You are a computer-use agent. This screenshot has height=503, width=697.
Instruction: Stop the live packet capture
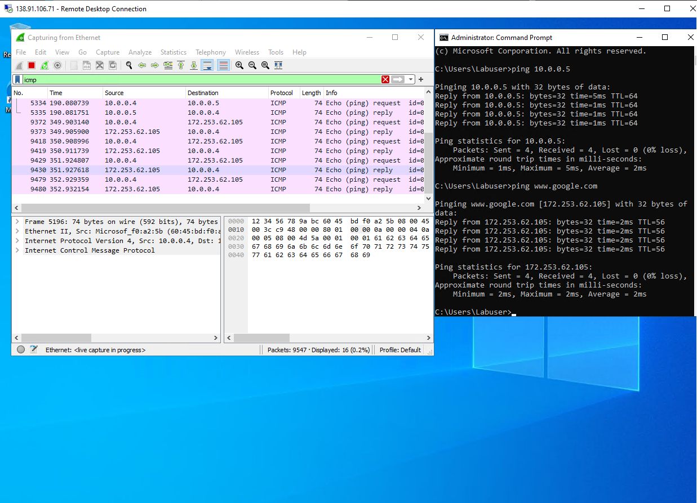31,65
